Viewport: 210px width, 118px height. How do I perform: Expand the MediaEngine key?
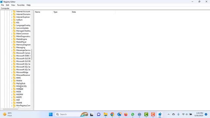coord(12,39)
